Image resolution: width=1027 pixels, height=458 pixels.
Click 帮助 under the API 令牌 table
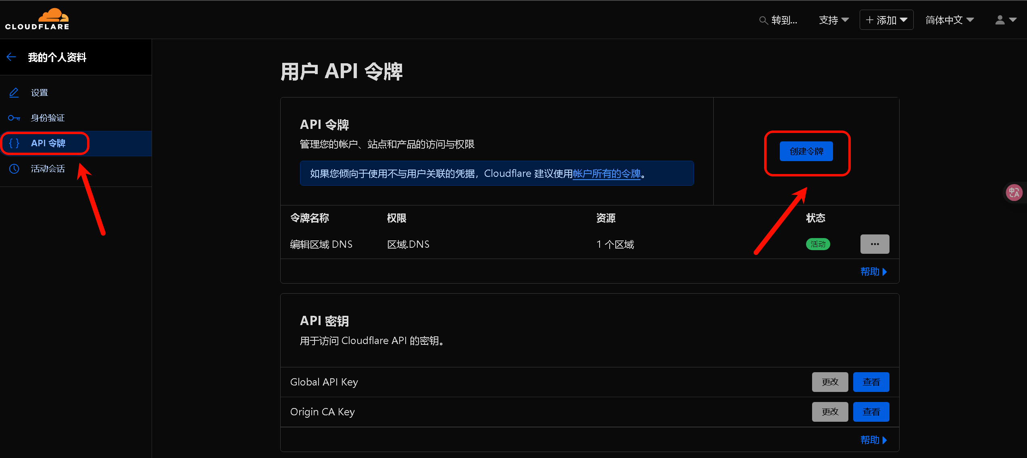[x=874, y=271]
